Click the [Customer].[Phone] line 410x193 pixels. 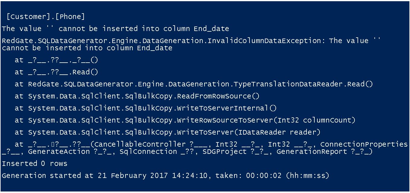pos(46,17)
